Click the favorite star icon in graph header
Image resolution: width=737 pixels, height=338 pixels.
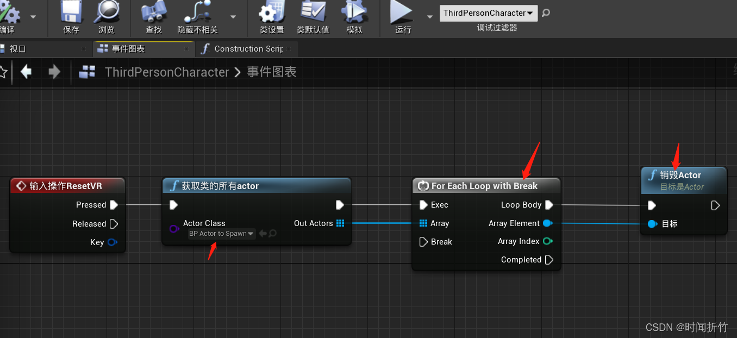pos(3,72)
